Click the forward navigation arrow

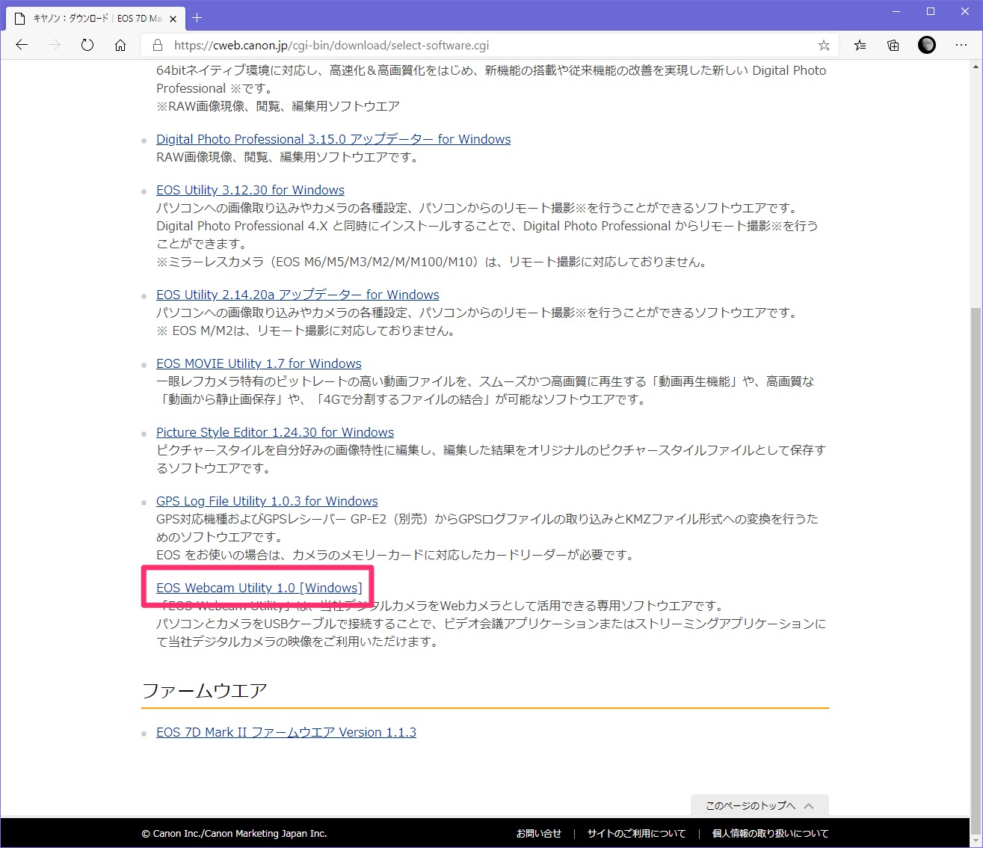coord(55,45)
